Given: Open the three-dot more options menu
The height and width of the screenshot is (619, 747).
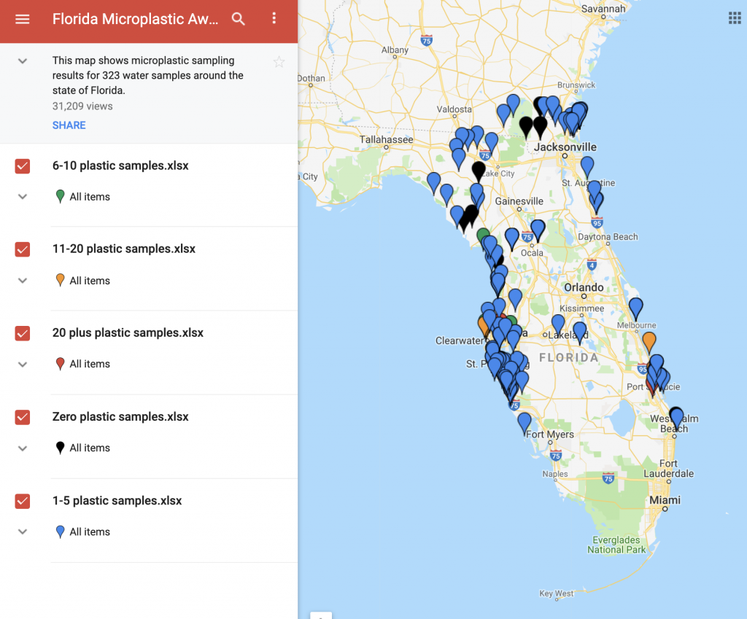Looking at the screenshot, I should (x=274, y=19).
